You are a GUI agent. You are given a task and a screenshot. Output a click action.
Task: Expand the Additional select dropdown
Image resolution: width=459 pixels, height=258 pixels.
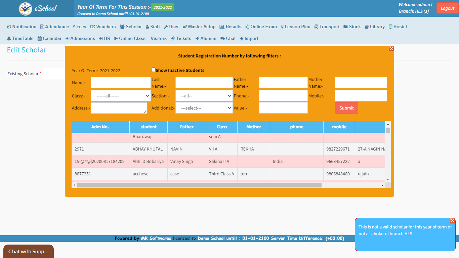204,108
